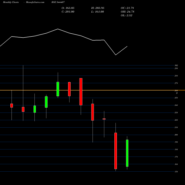The height and width of the screenshot is (185, 185).
Task: Click the lowest dip of the white trend line
Action: pyautogui.click(x=116, y=55)
